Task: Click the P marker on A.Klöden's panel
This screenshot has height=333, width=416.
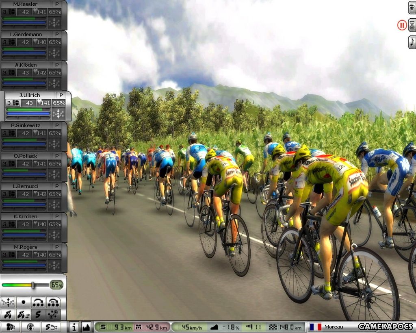Action: coord(57,65)
